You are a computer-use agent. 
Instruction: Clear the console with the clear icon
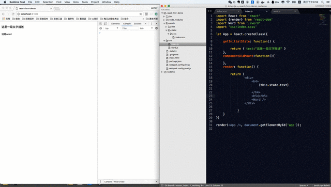coord(101,28)
